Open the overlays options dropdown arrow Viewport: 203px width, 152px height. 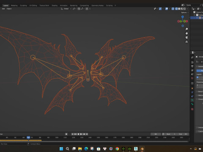click(169, 9)
